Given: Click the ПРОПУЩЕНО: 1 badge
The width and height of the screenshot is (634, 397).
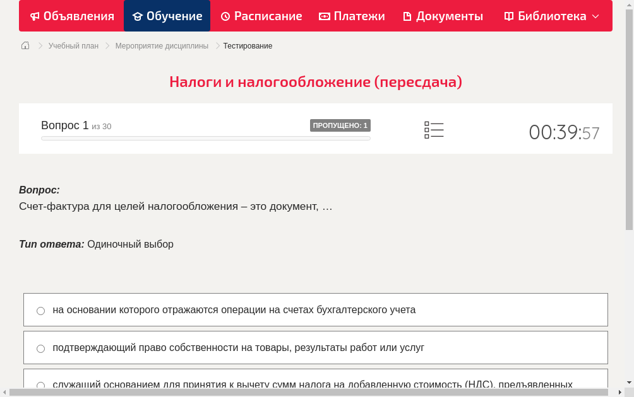Looking at the screenshot, I should tap(340, 125).
